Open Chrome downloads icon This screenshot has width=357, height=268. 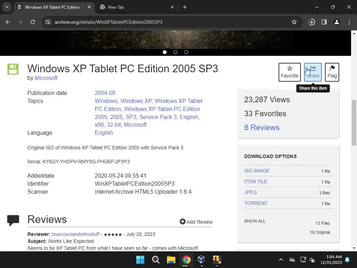[x=312, y=22]
